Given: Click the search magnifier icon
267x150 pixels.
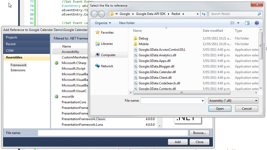Looking at the screenshot, I should pyautogui.click(x=259, y=14).
